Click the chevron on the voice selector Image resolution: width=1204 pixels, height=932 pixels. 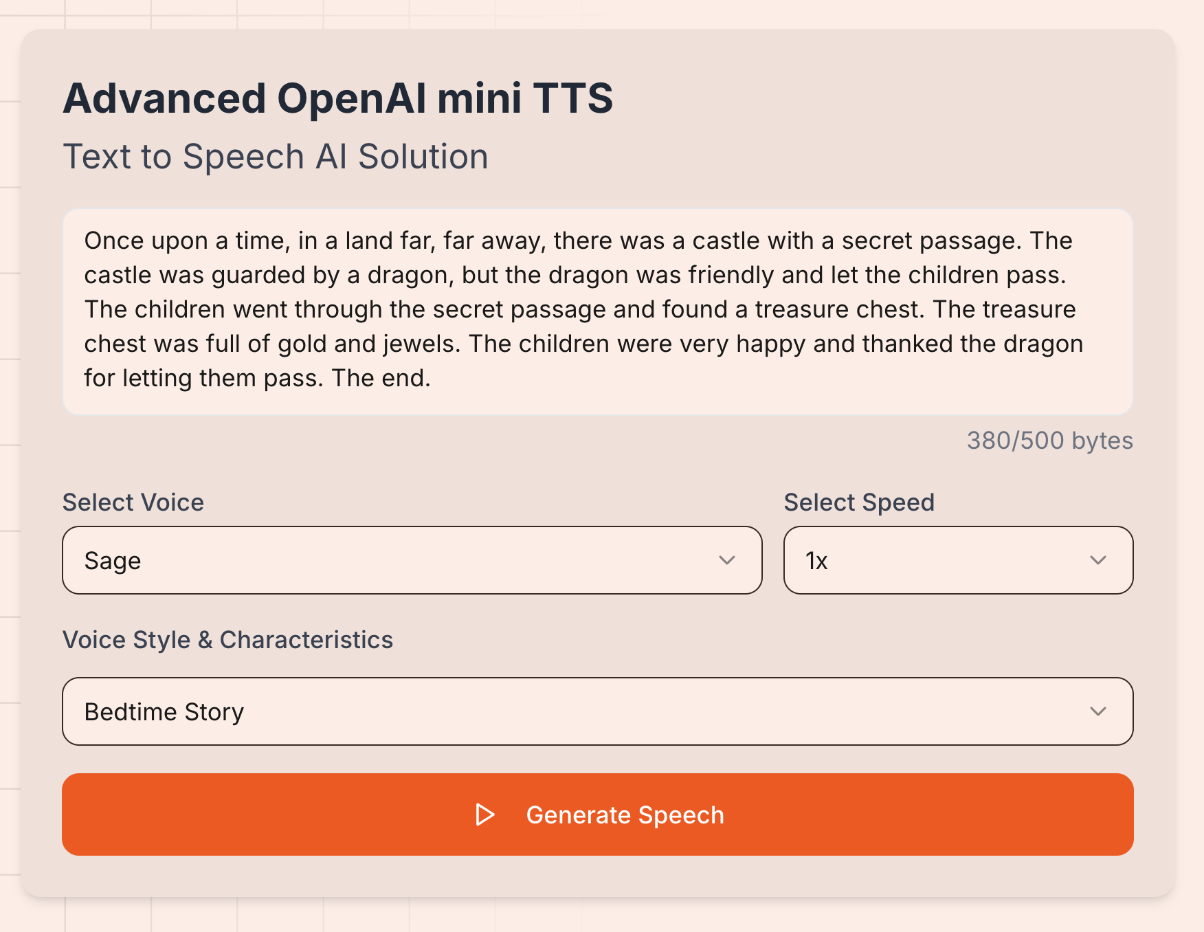726,562
